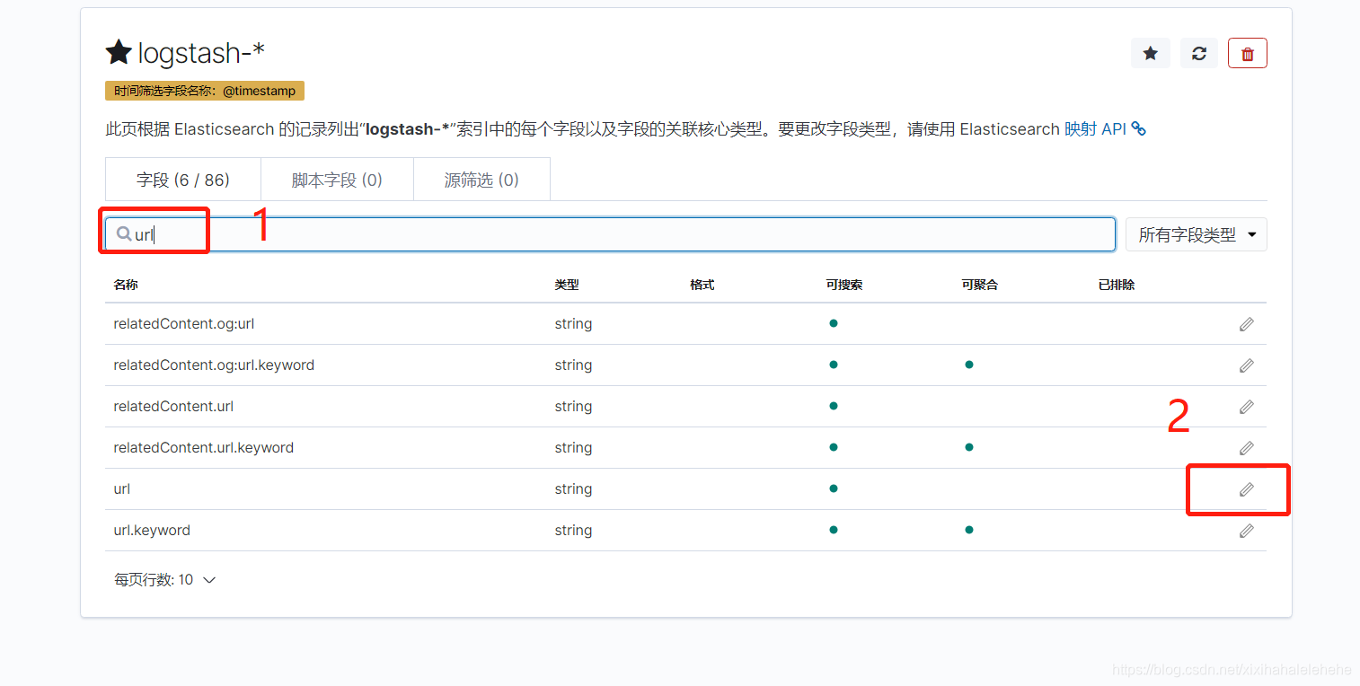The width and height of the screenshot is (1360, 686).
Task: Click aggregatable dot in relatedContent.og:url.keyword row
Action: 968,365
